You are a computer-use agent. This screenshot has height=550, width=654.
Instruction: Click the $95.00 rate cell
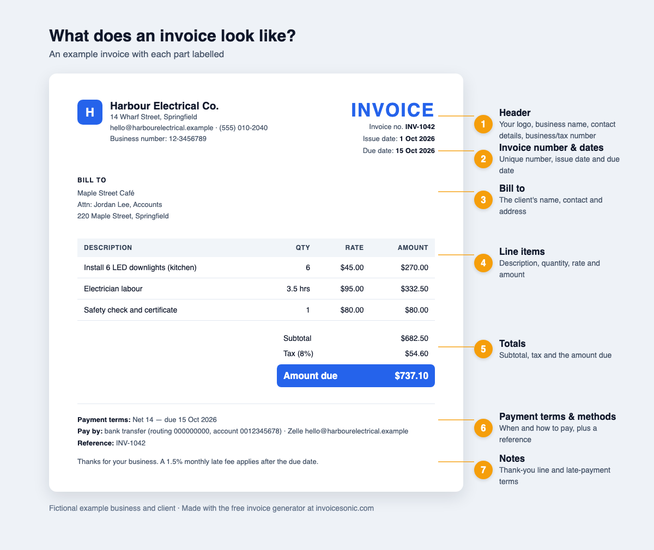point(352,289)
